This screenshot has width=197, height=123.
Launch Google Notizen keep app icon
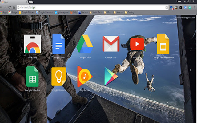(59, 77)
